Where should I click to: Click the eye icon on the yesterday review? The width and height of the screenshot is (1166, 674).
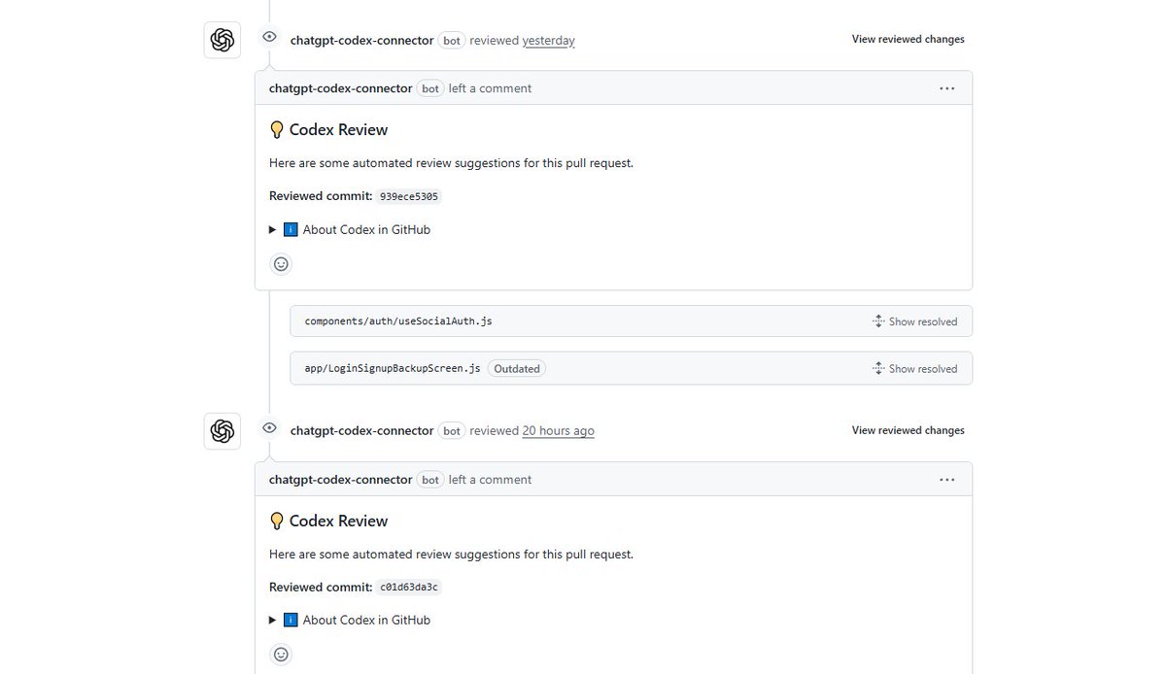click(270, 37)
